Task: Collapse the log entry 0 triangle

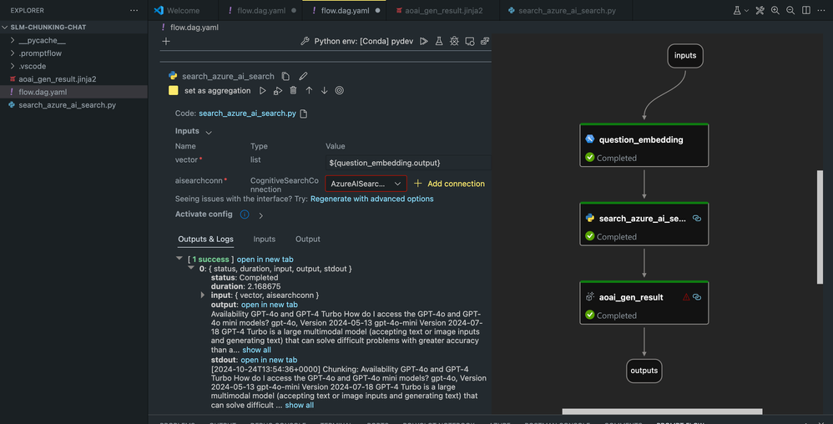Action: (x=190, y=268)
